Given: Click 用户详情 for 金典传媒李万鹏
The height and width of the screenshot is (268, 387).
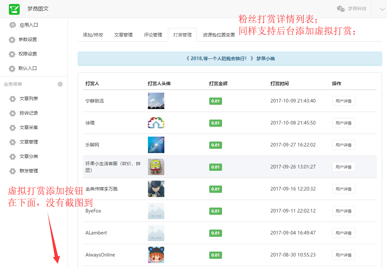Looking at the screenshot, I should pyautogui.click(x=344, y=189).
